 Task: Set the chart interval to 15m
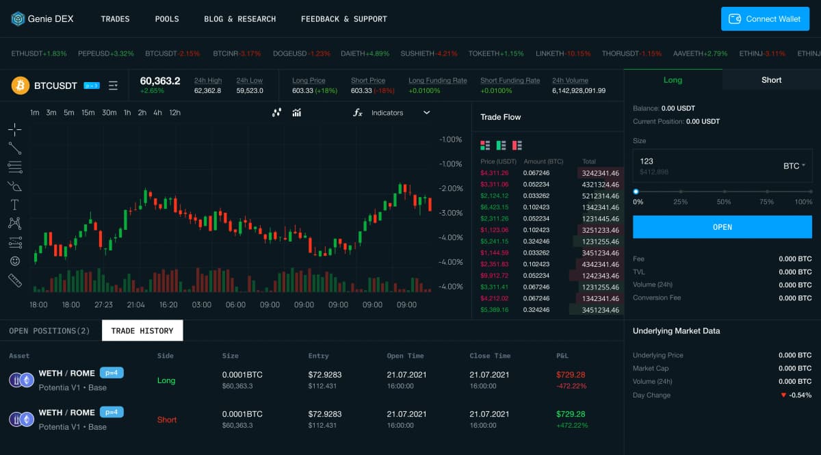click(88, 113)
